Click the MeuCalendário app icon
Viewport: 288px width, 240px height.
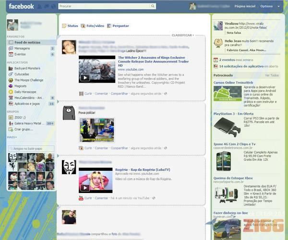coord(11,98)
